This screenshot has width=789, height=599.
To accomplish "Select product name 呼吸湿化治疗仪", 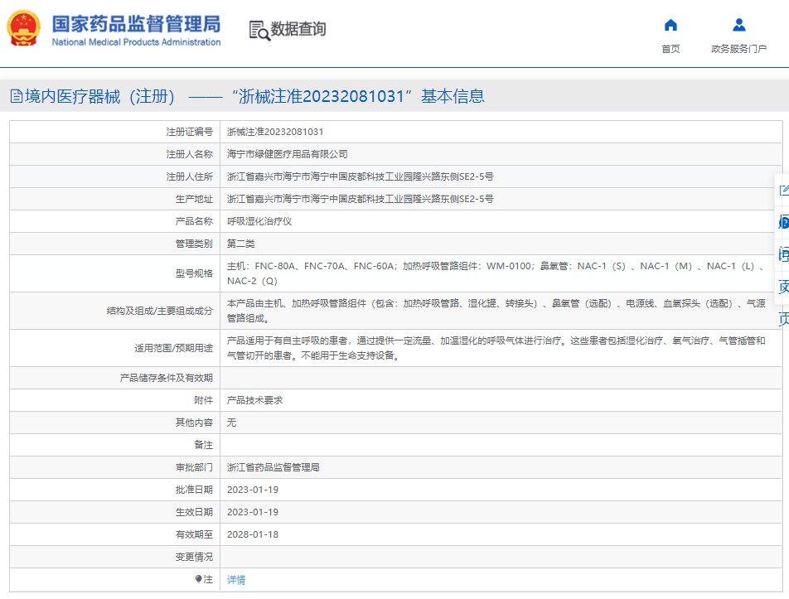I will [x=259, y=221].
